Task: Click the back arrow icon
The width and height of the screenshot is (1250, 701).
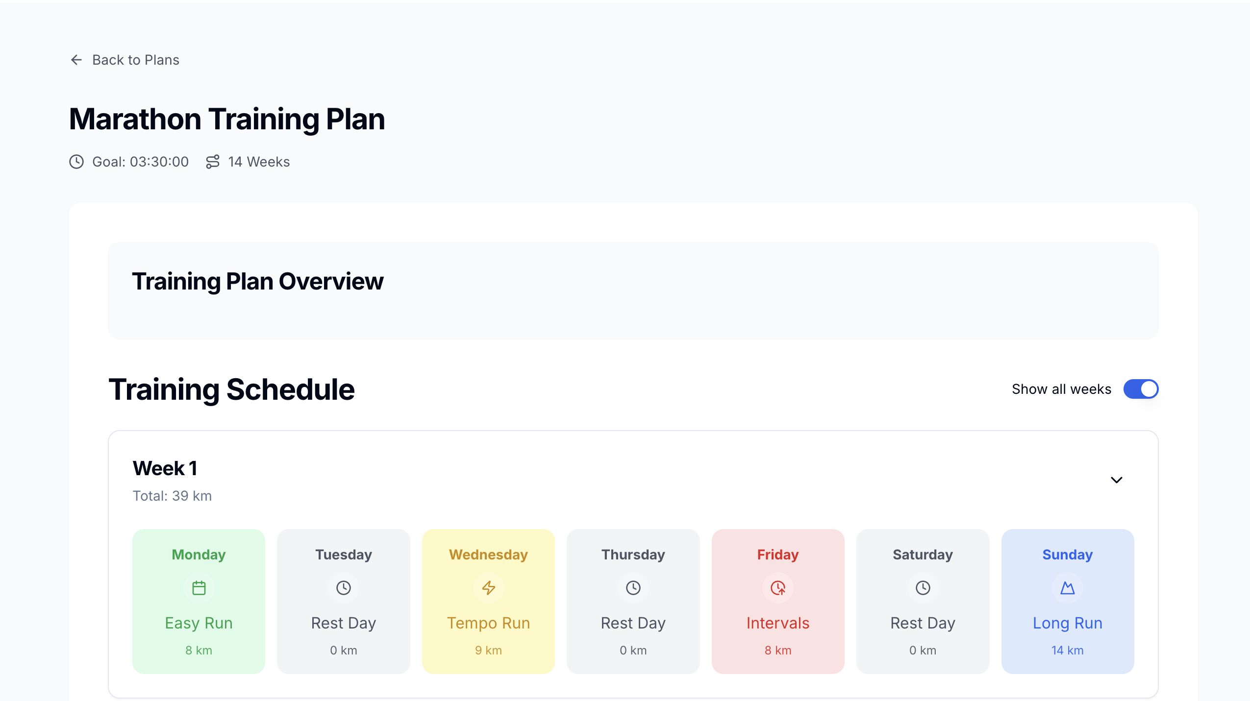Action: click(x=76, y=60)
